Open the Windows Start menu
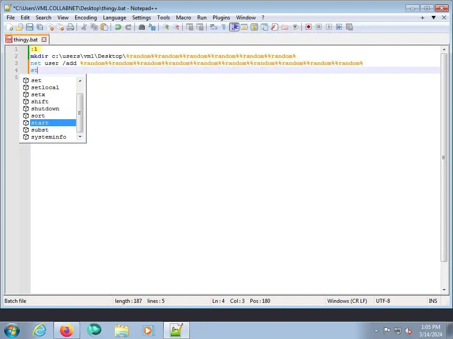 point(12,330)
